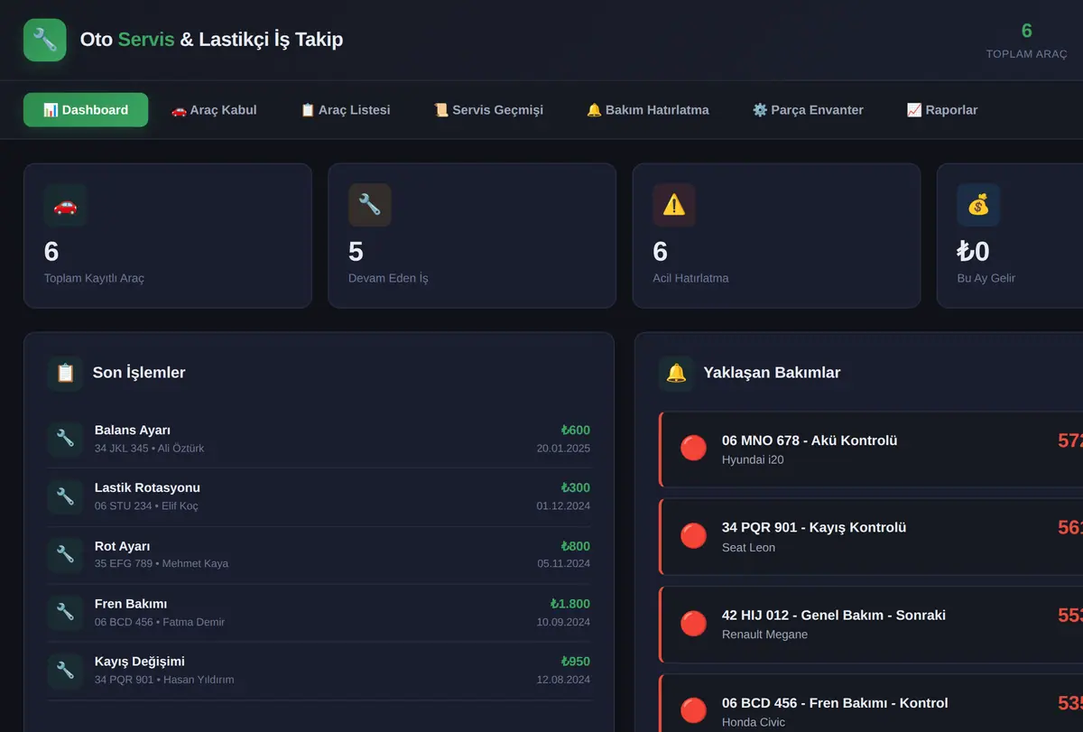Click the date 20.01.2025
Viewport: 1083px width, 732px height.
(x=563, y=448)
